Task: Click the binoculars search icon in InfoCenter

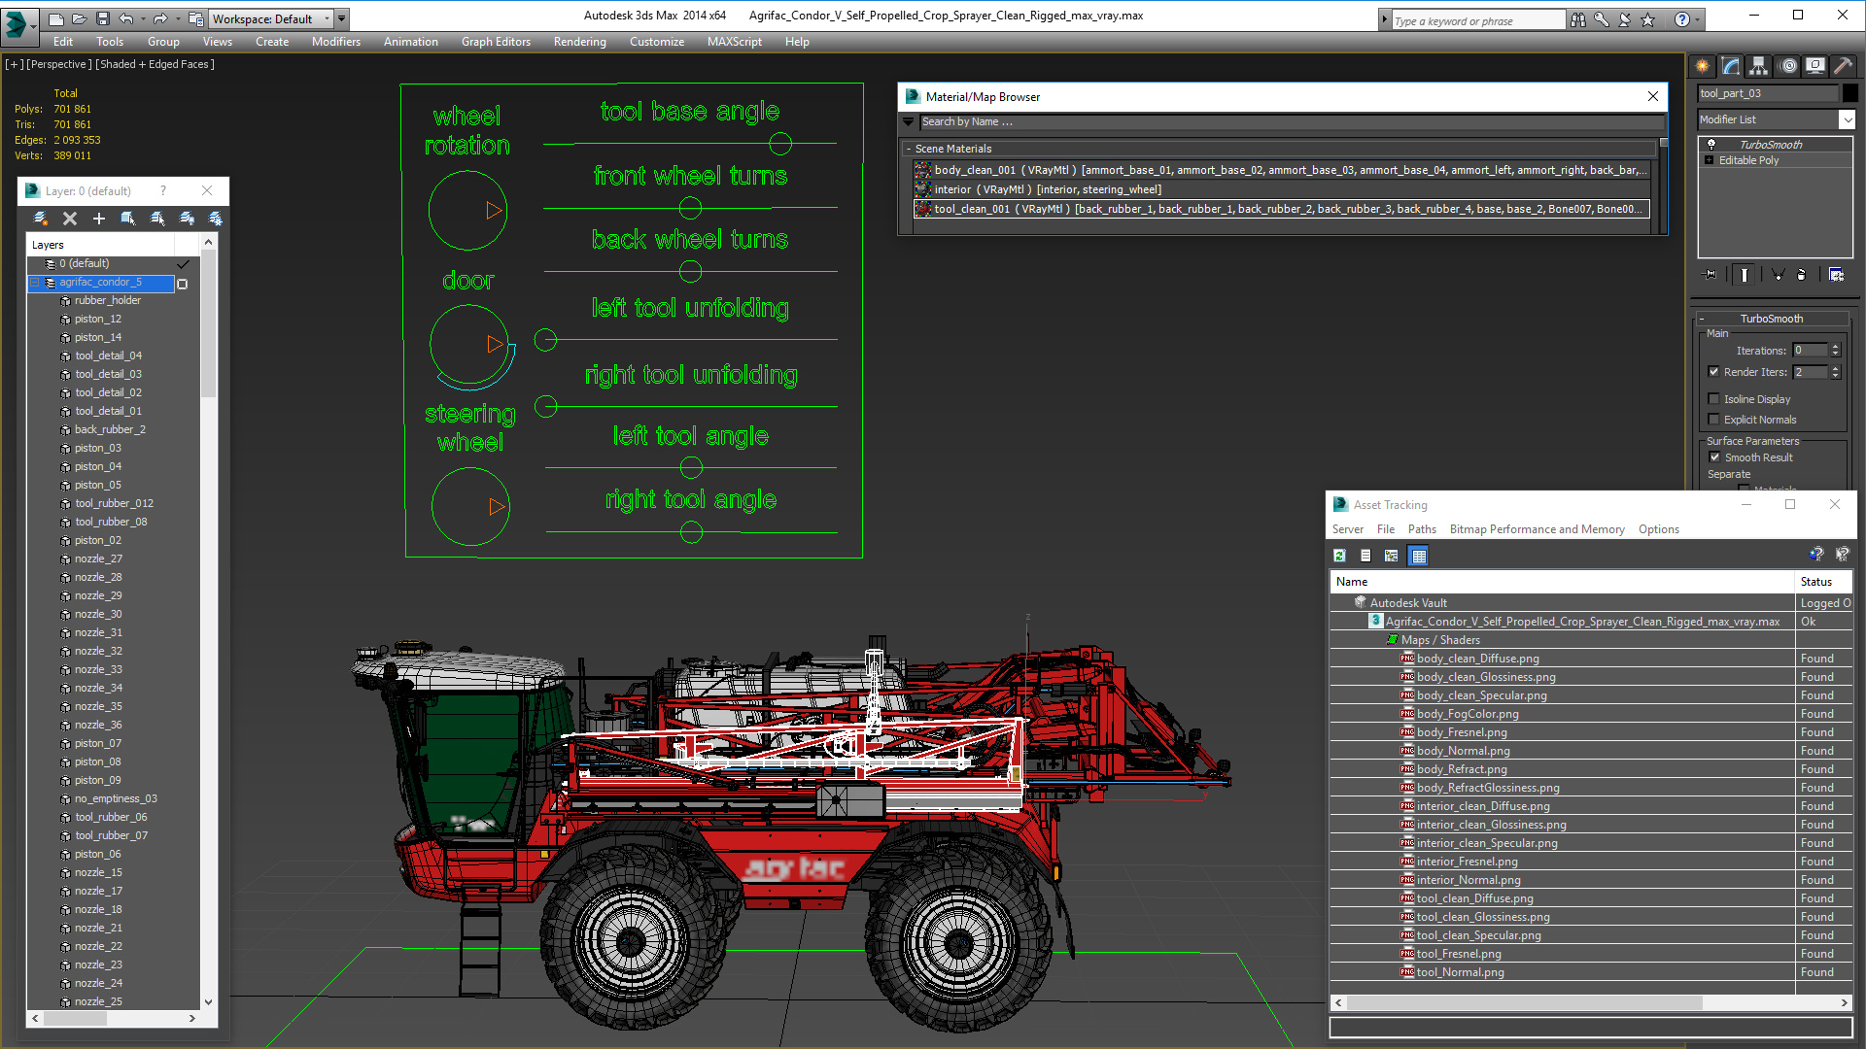Action: pyautogui.click(x=1577, y=19)
